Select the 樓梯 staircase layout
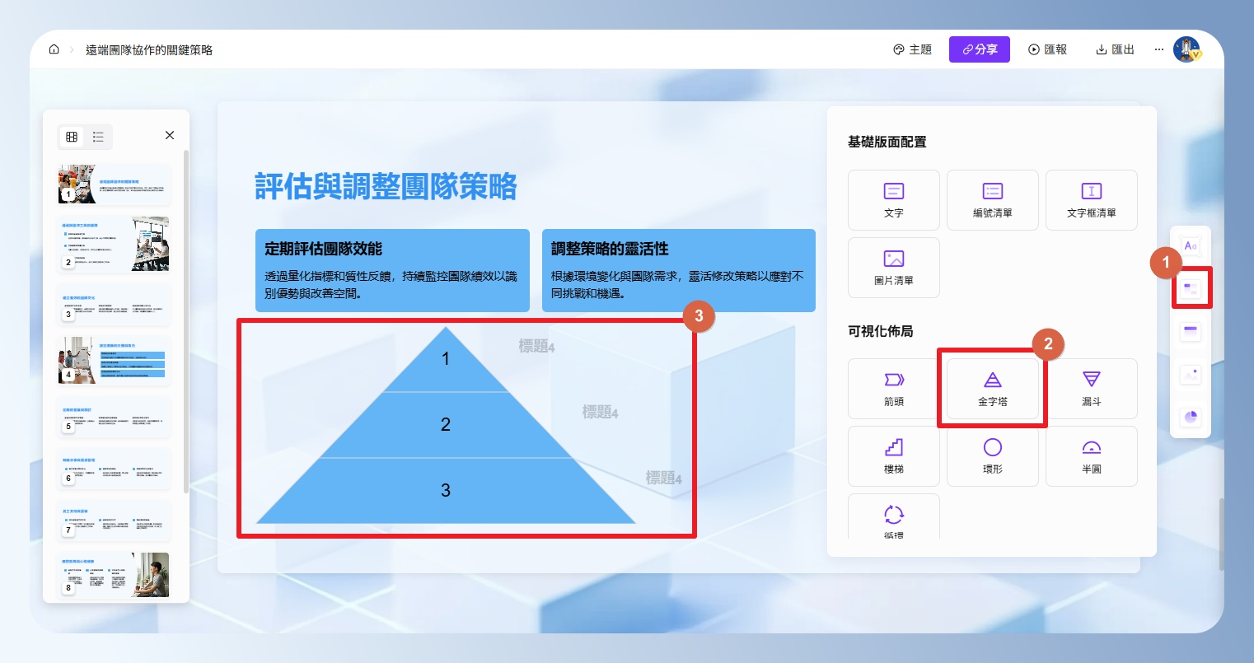The width and height of the screenshot is (1254, 663). [893, 456]
